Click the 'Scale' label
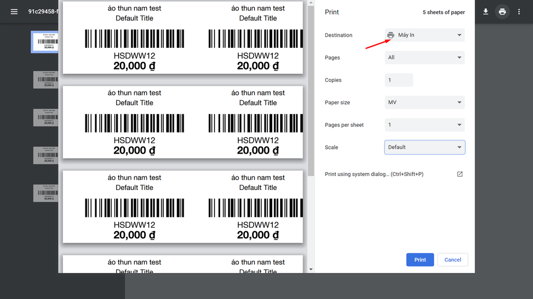Image resolution: width=533 pixels, height=299 pixels. coord(332,147)
